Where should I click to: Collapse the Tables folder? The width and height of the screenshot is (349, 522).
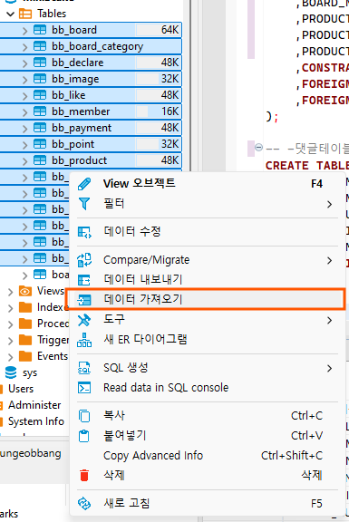[x=11, y=14]
